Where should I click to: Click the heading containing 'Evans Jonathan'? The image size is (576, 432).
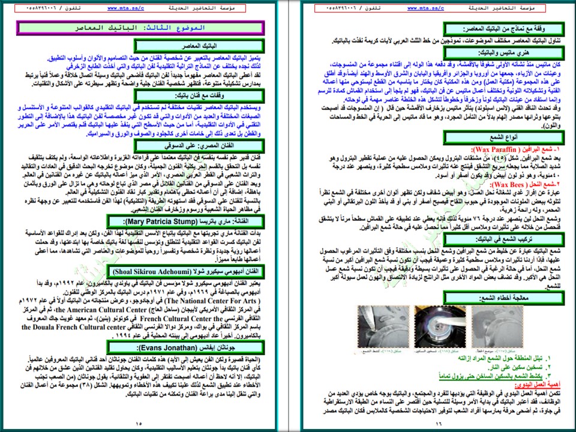(185, 347)
